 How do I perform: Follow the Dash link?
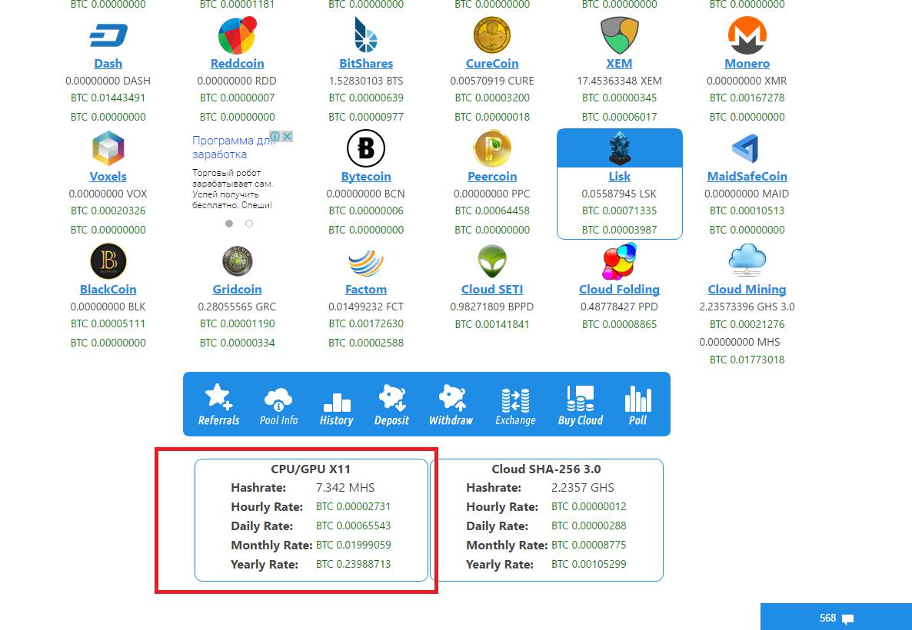[108, 63]
